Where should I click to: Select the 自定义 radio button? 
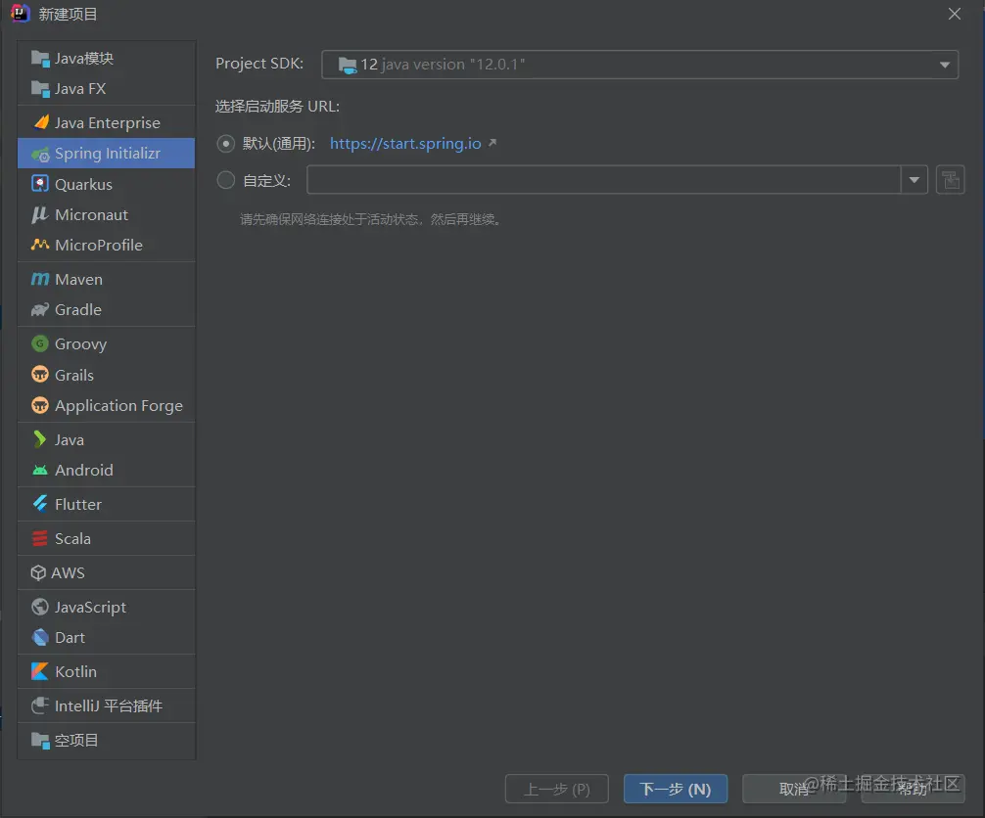coord(225,181)
